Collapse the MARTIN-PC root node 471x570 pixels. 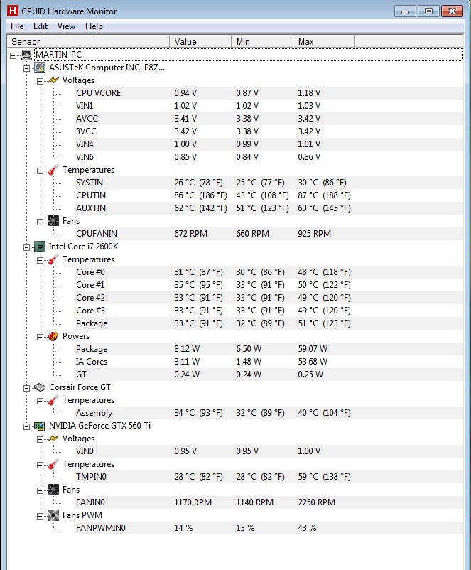click(13, 55)
